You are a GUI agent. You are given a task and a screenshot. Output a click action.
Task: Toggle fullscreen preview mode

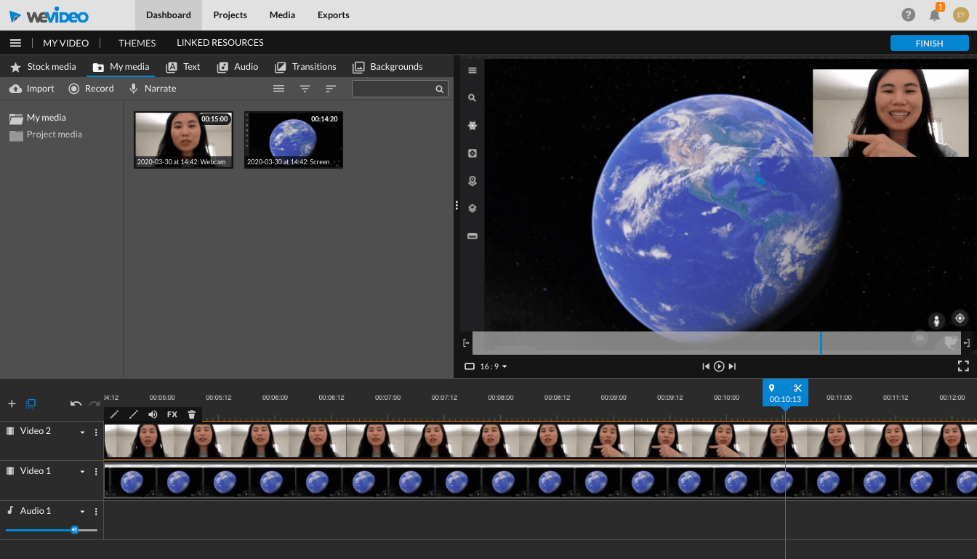pyautogui.click(x=963, y=366)
